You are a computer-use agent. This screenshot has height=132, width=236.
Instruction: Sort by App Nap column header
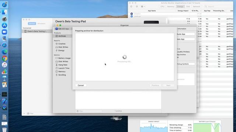click(207, 11)
